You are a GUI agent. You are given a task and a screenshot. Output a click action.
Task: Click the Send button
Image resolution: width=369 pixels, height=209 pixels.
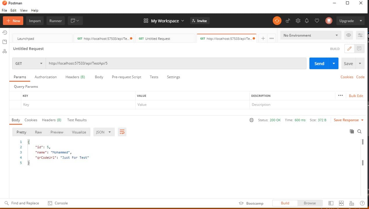pyautogui.click(x=319, y=63)
